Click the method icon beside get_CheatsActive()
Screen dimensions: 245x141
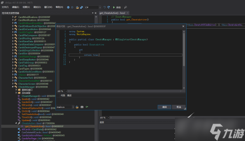point(22,126)
